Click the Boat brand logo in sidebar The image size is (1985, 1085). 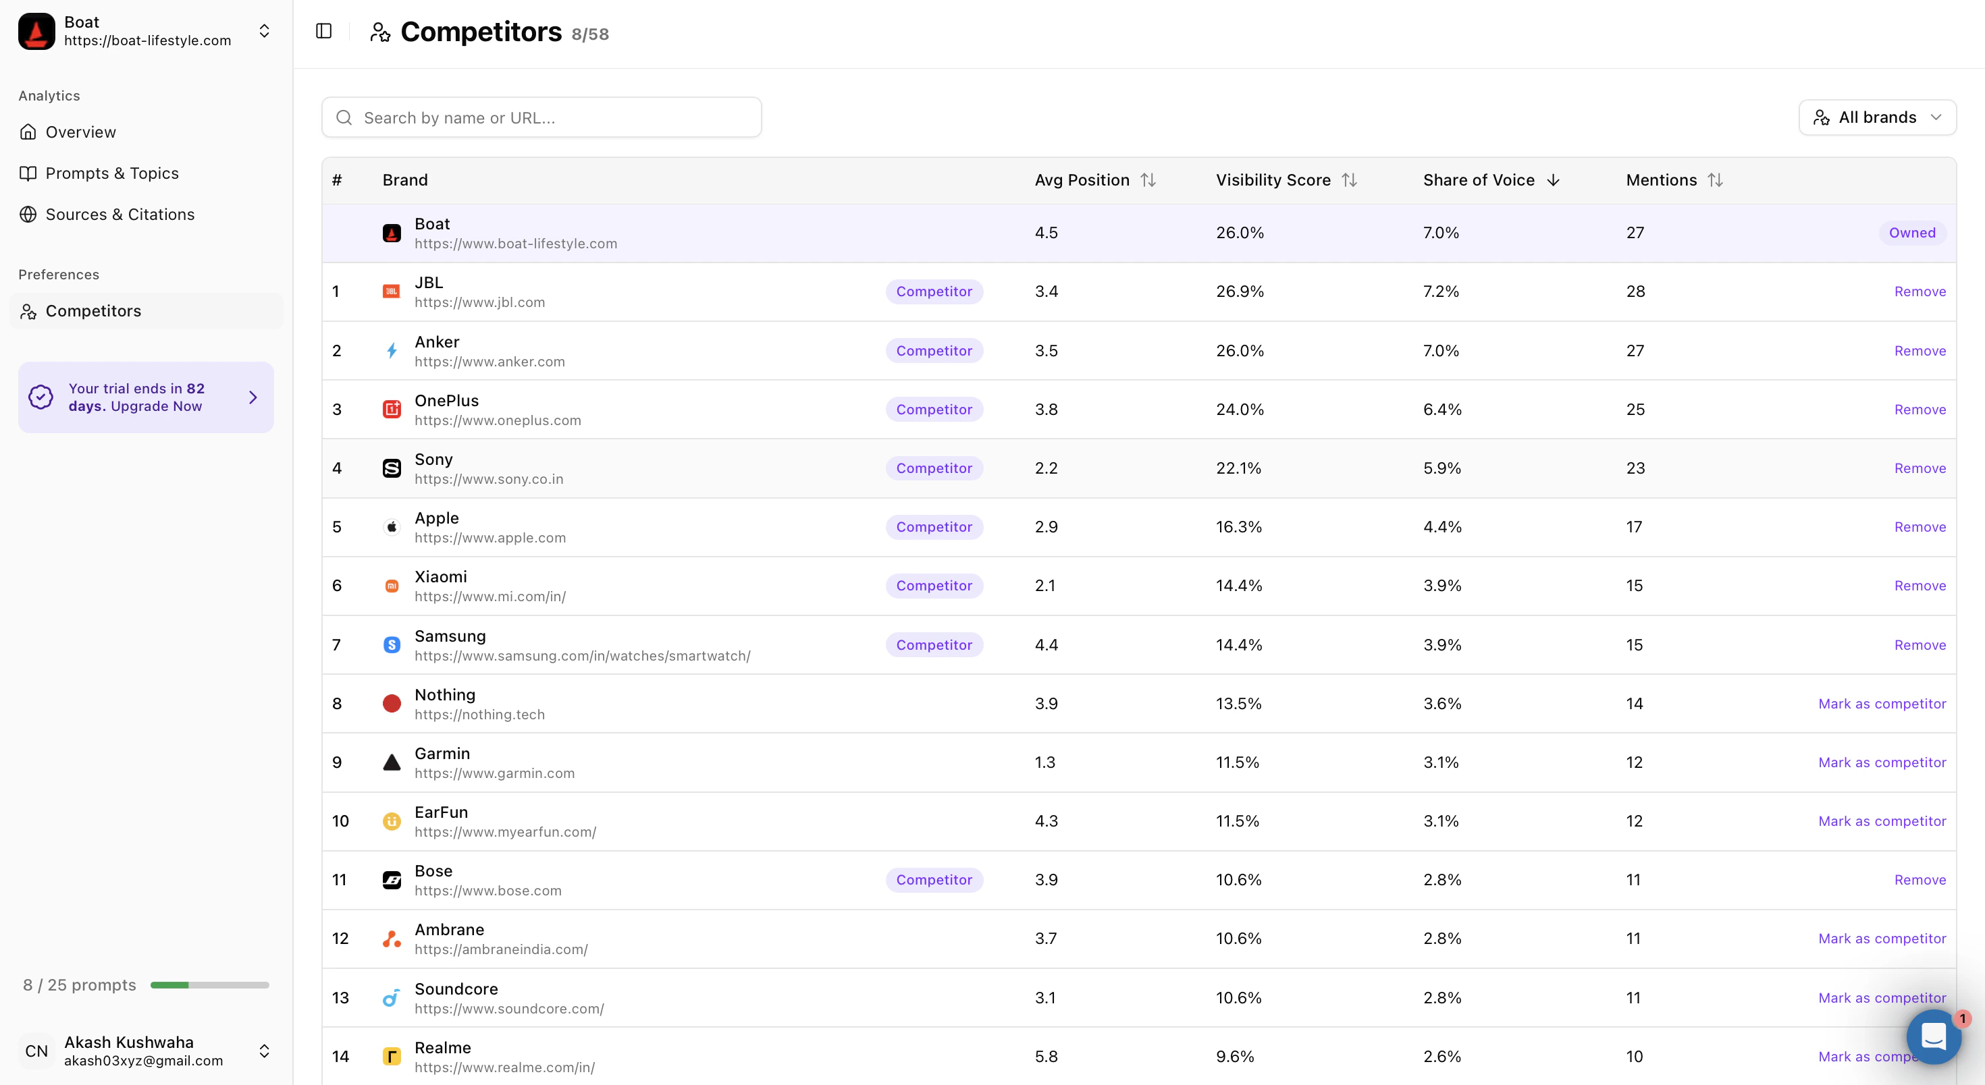point(36,31)
